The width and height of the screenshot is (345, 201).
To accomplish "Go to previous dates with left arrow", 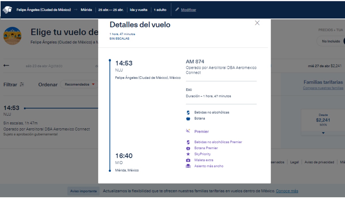I will [6, 66].
